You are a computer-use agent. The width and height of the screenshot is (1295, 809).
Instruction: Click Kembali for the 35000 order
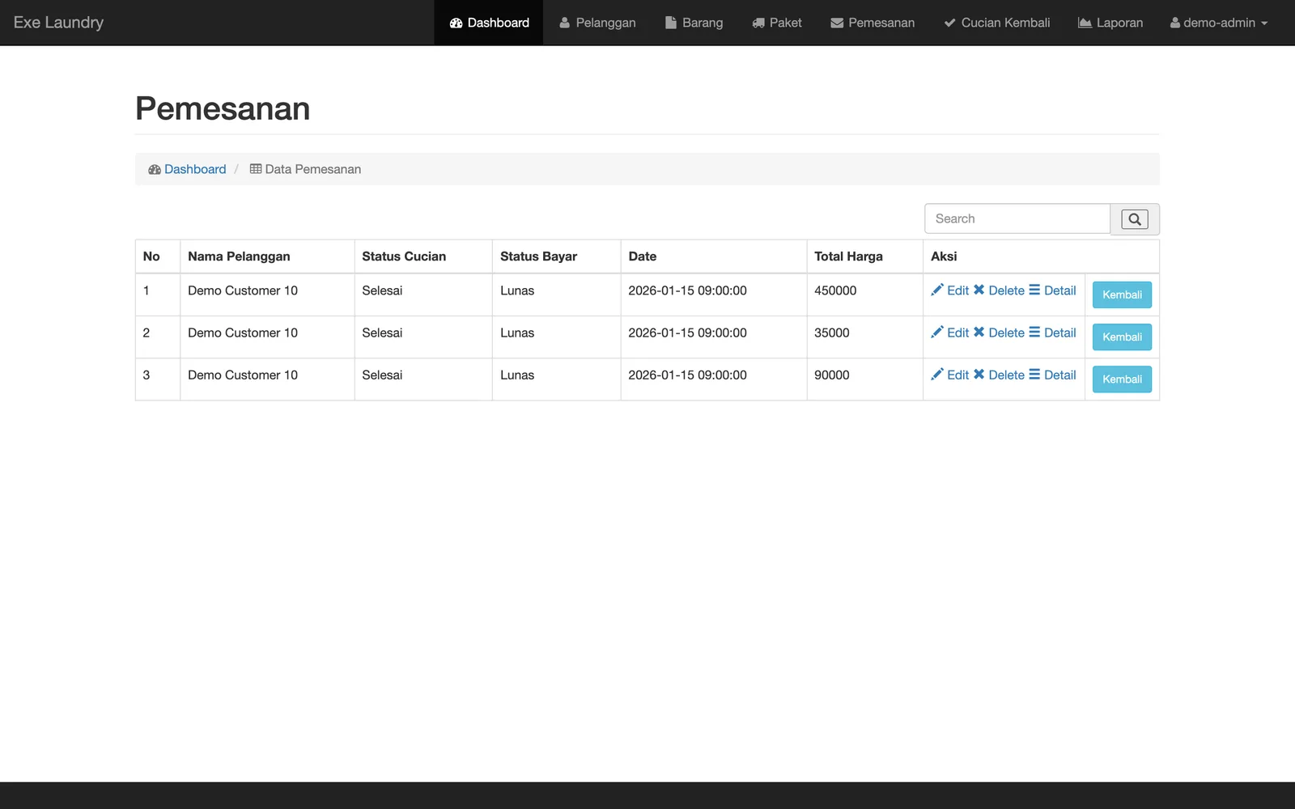pos(1122,337)
